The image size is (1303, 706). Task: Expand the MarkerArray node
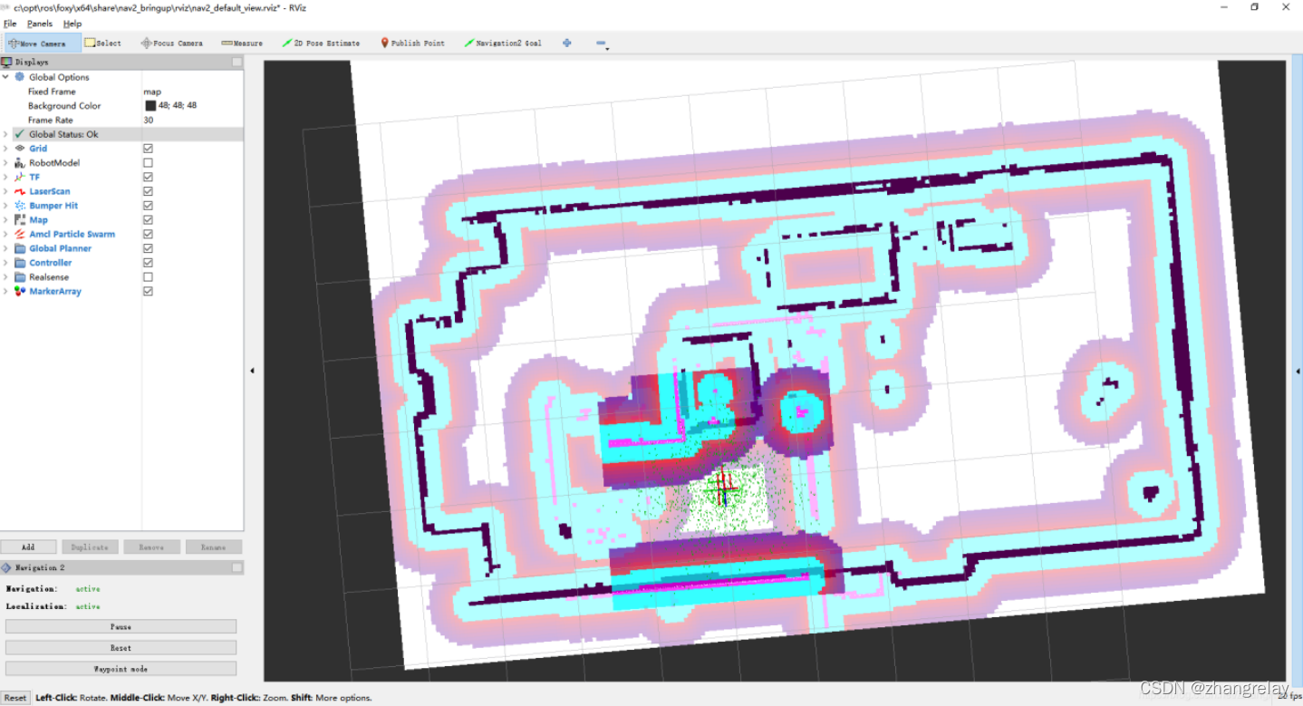tap(5, 291)
